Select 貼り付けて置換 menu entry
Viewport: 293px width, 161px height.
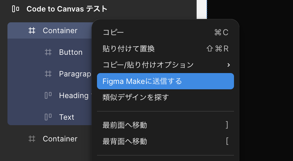pyautogui.click(x=129, y=49)
